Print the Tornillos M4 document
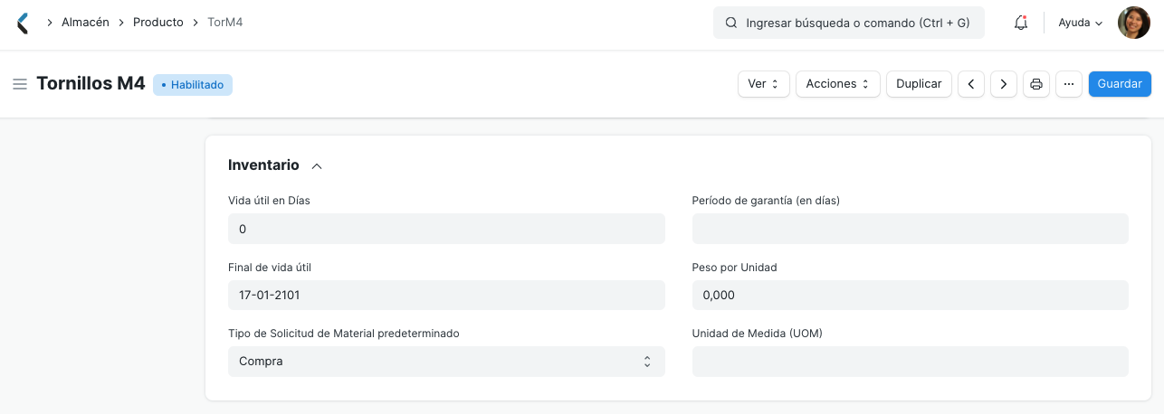 click(x=1036, y=84)
